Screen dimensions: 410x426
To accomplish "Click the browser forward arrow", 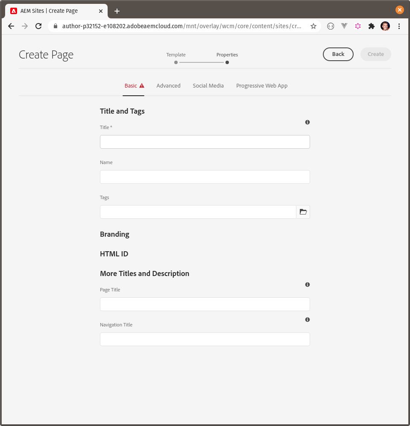I will [25, 26].
